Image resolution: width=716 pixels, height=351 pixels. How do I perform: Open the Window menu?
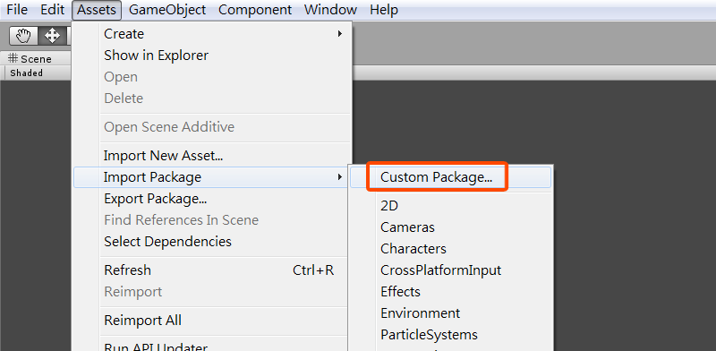(331, 10)
